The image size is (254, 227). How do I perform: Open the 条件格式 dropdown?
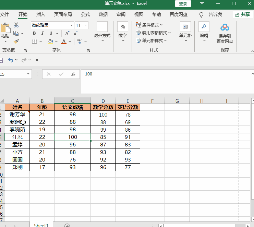click(x=150, y=25)
